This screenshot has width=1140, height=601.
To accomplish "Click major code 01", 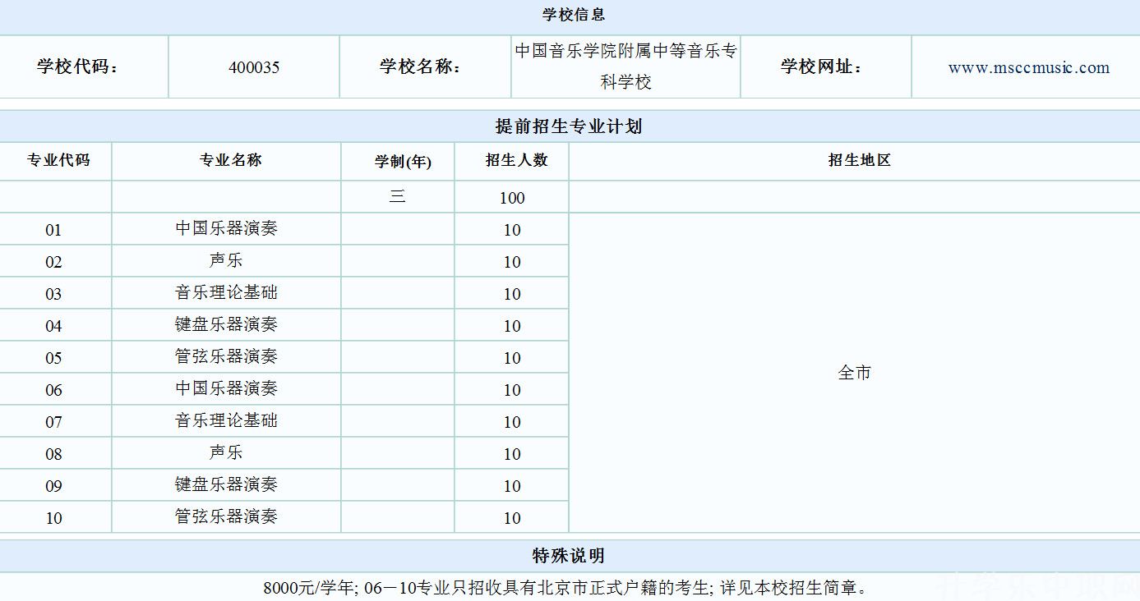I will click(x=53, y=230).
